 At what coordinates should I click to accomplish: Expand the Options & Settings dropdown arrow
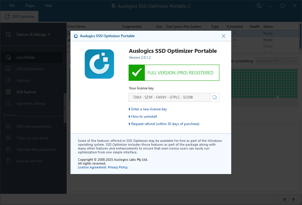(49, 35)
